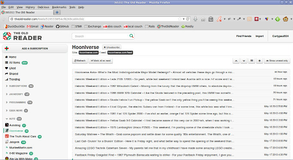Click the Unsubscribe button
The image size is (293, 160).
point(112,47)
